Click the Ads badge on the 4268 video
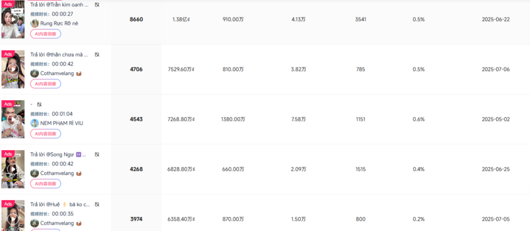530x231 pixels. [8, 154]
